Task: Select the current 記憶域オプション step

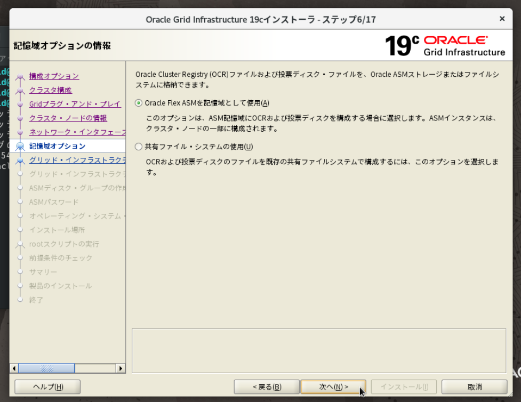Action: click(57, 146)
